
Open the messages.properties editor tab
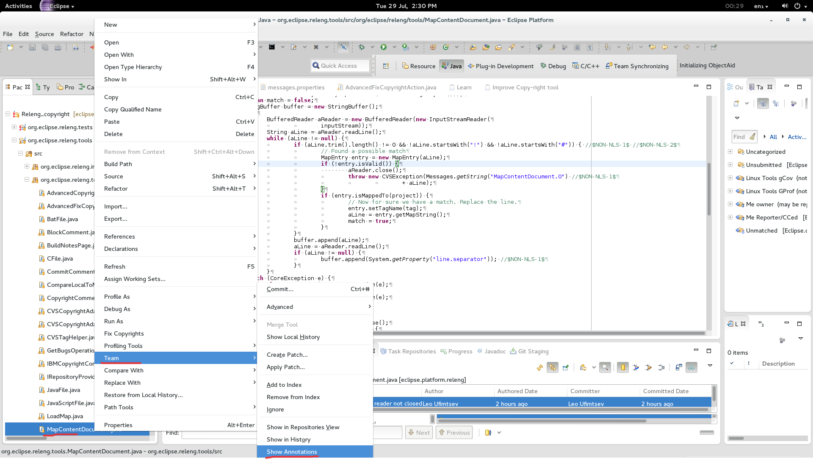[292, 87]
